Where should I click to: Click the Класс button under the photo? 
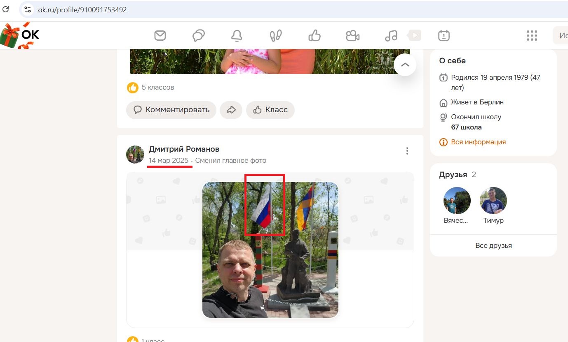[270, 110]
